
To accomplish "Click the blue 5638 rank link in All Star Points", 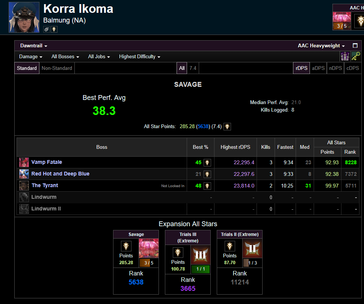I will tap(203, 127).
